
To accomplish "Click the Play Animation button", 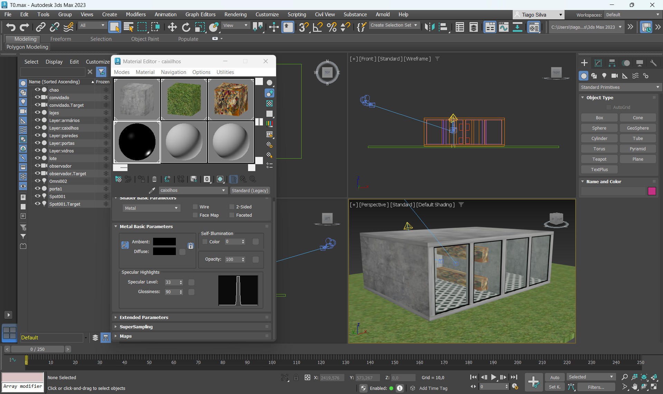I will coord(493,377).
